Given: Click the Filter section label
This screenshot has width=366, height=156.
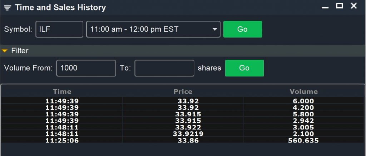Looking at the screenshot, I should coord(20,51).
